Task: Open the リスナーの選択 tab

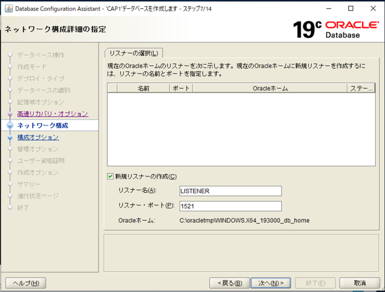Action: tap(133, 53)
